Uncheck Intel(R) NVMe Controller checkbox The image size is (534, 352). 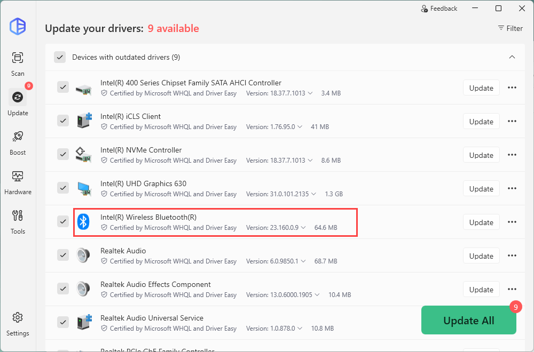coord(63,155)
